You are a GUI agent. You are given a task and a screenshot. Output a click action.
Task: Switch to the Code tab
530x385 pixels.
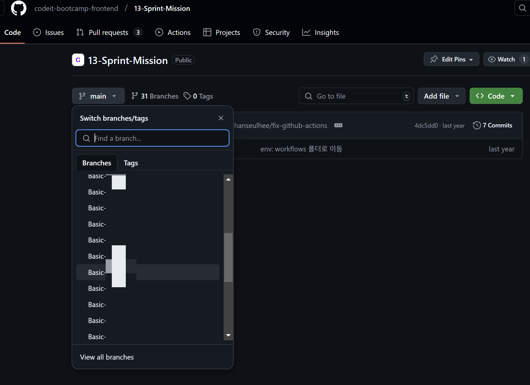click(x=13, y=32)
